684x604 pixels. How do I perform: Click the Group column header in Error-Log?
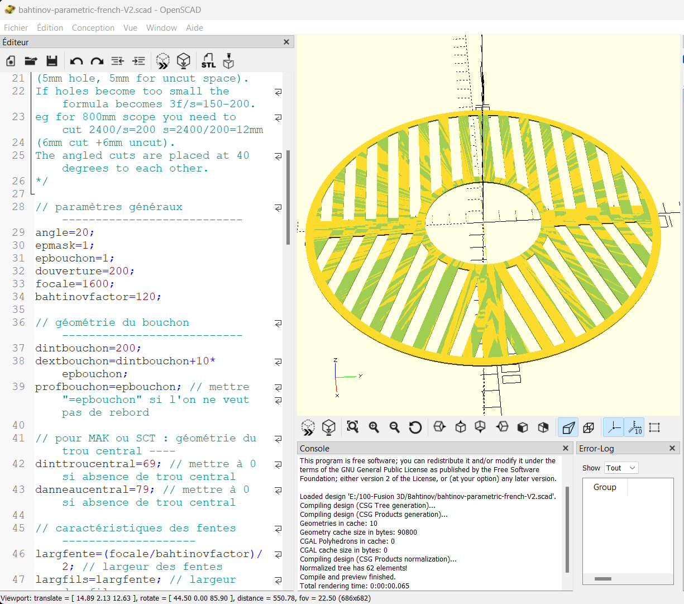(x=605, y=487)
